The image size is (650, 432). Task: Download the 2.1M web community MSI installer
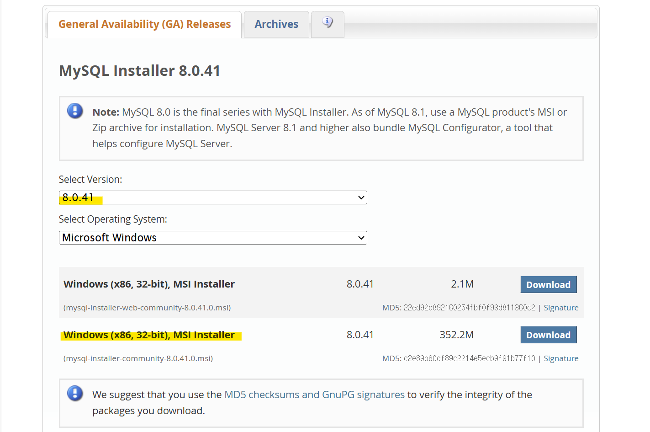(549, 284)
